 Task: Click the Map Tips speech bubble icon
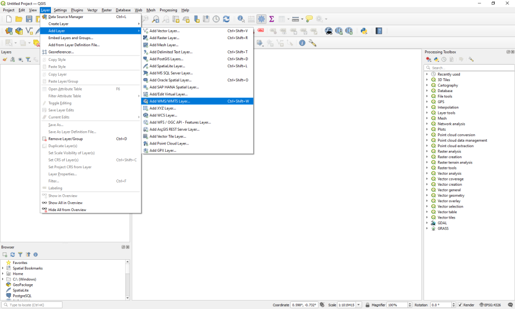pos(309,19)
